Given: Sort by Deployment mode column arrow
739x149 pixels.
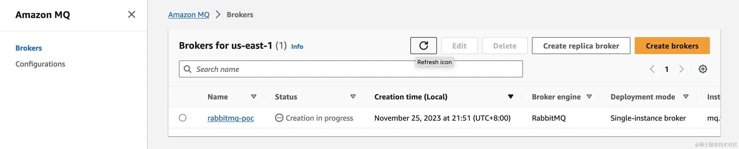Looking at the screenshot, I should (686, 97).
